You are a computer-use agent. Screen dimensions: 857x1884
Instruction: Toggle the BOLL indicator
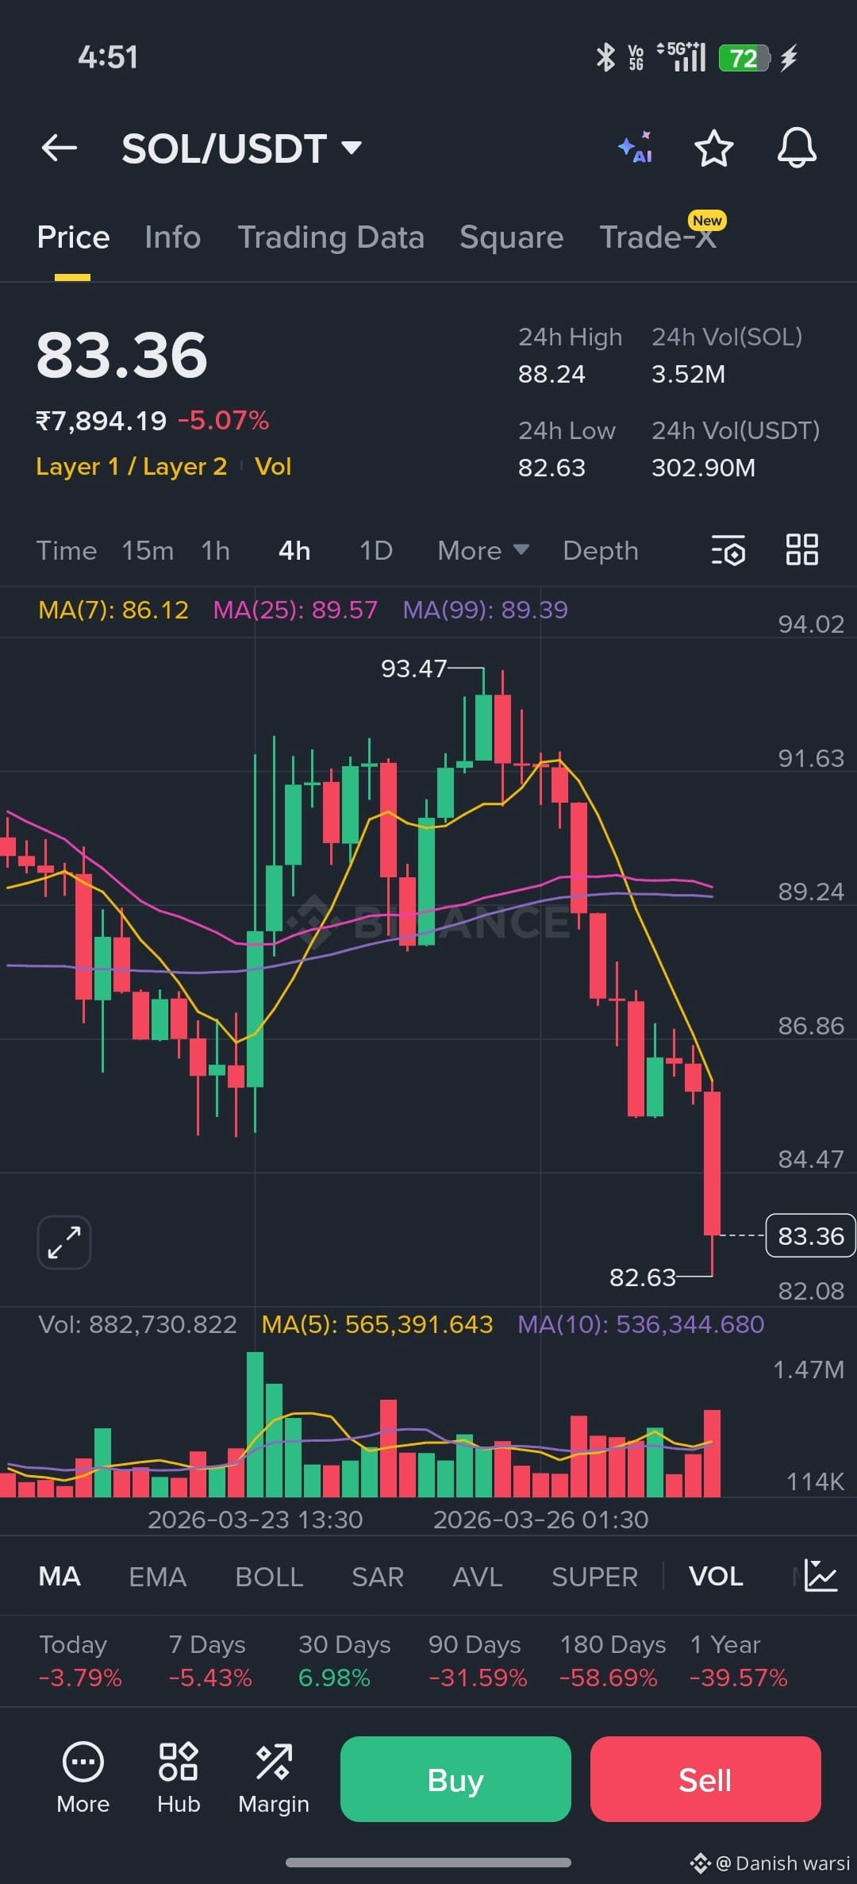(x=269, y=1576)
